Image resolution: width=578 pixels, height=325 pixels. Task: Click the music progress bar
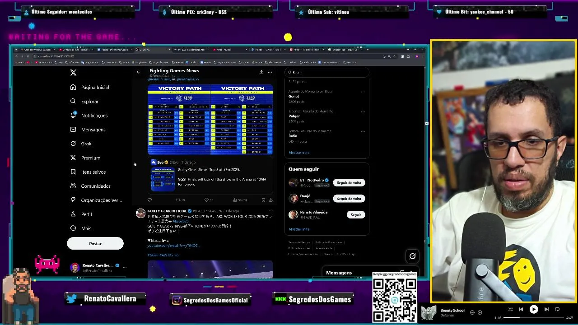point(533,318)
